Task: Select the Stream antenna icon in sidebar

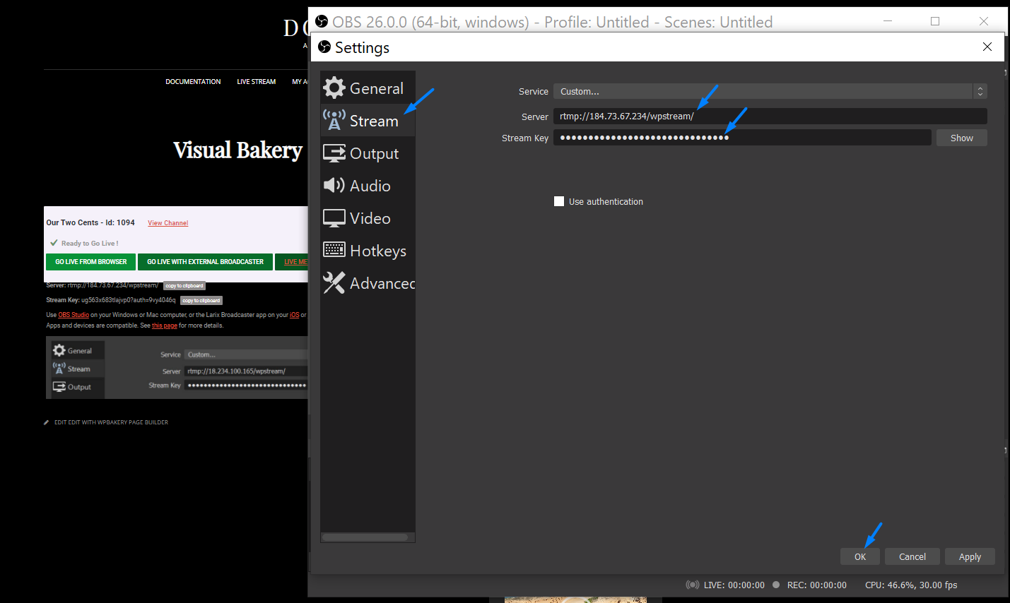Action: click(334, 120)
